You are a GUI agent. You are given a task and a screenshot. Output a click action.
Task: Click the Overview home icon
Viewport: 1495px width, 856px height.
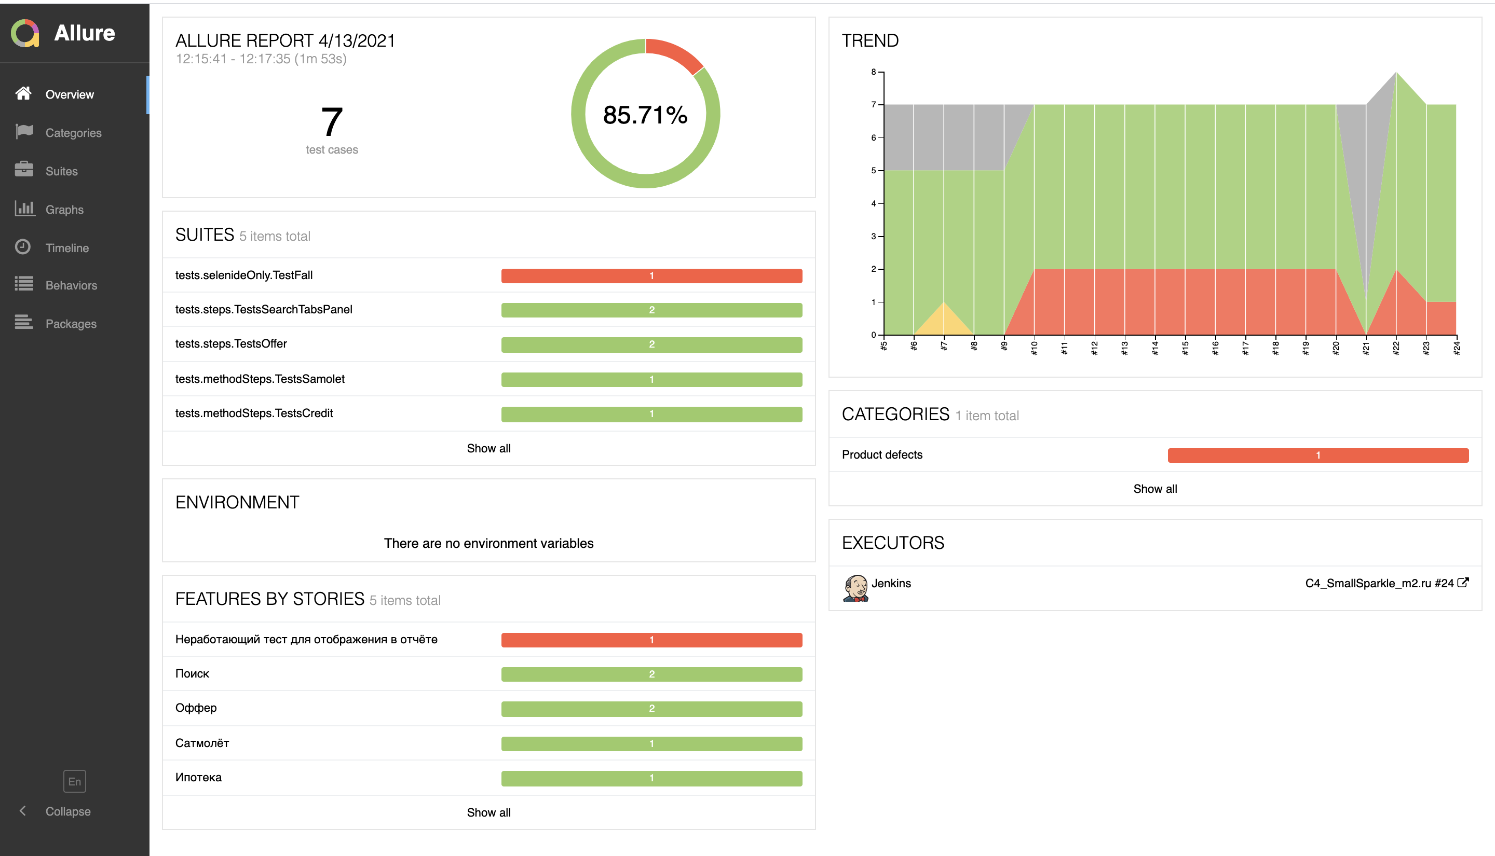point(23,93)
